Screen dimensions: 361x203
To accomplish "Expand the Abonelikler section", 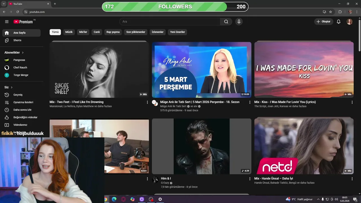I will (x=14, y=52).
